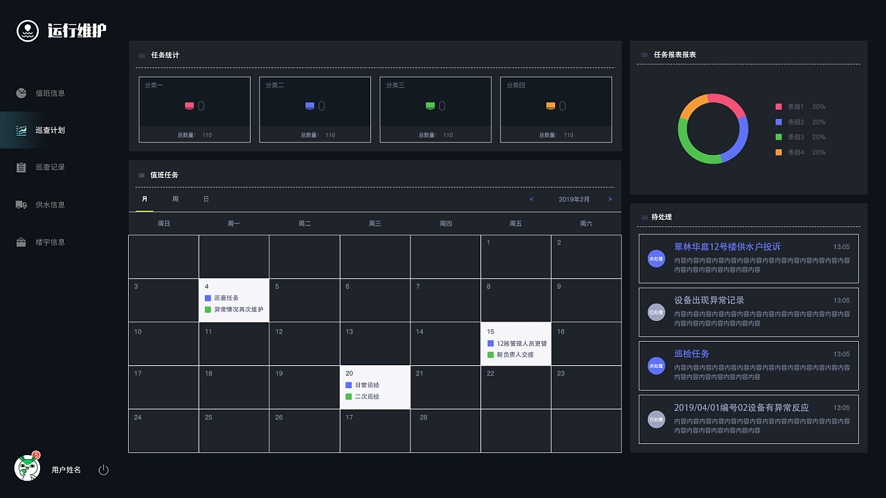Open 供水信息 menu item

pyautogui.click(x=51, y=205)
